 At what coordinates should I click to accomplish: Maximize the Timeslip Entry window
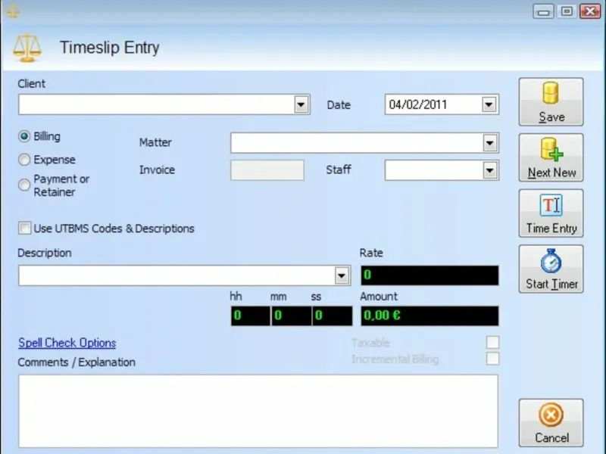567,11
